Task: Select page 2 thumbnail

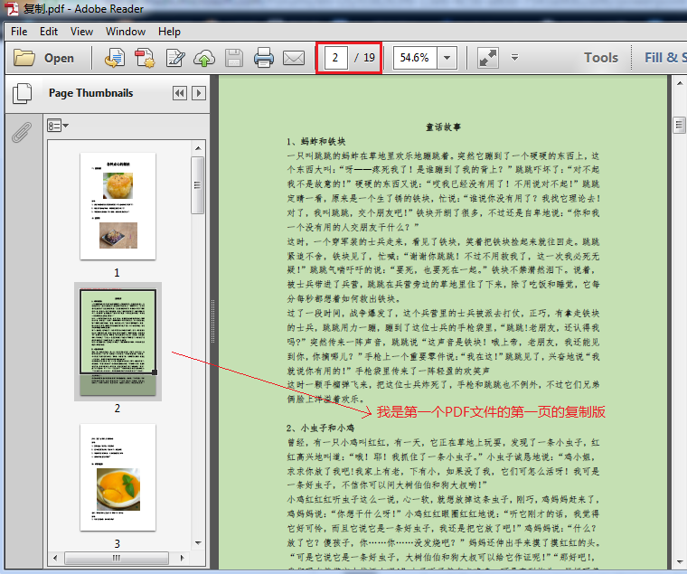Action: [x=118, y=342]
